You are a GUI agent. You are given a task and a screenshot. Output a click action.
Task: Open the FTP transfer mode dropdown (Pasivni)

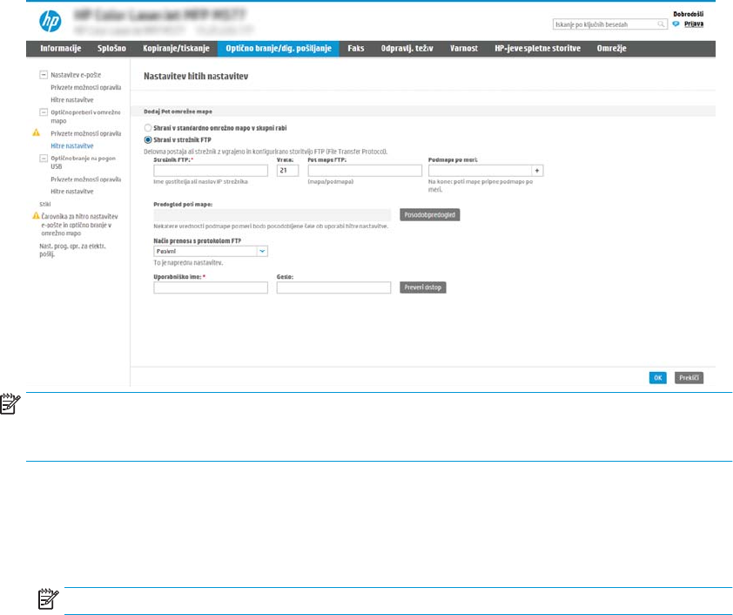(262, 250)
